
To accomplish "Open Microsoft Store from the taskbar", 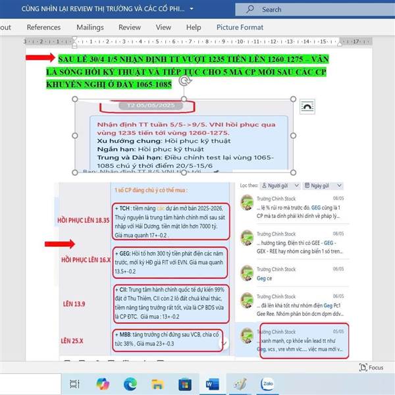I will click(185, 384).
